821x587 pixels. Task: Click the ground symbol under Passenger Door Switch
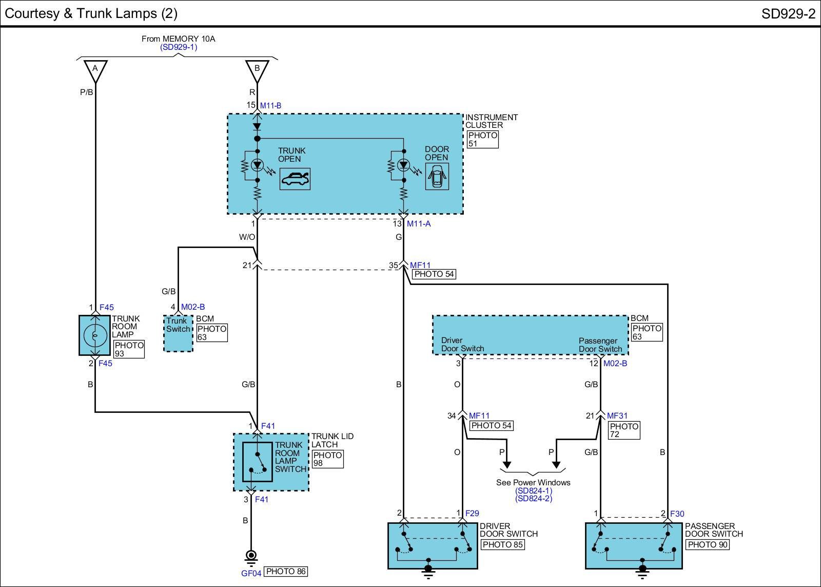[641, 570]
